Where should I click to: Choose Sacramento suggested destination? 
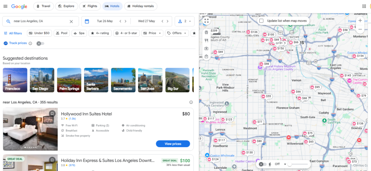[123, 80]
